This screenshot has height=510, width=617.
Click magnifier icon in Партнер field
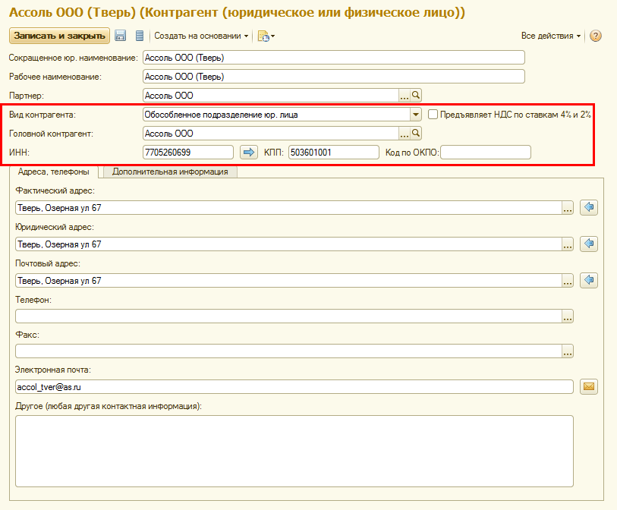click(x=416, y=95)
